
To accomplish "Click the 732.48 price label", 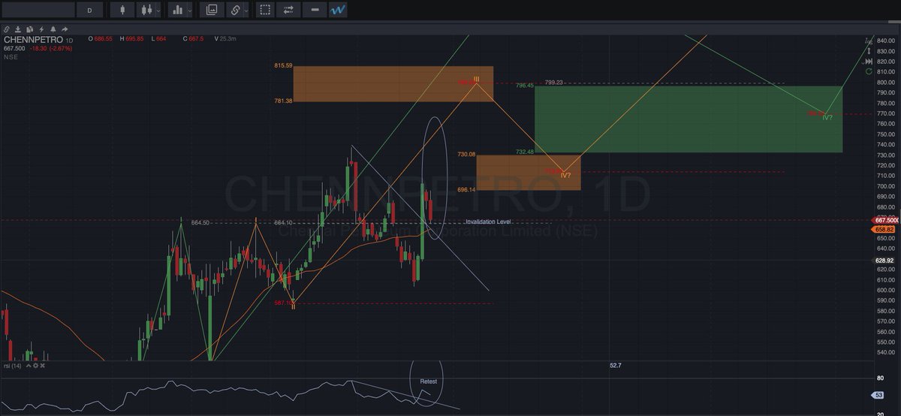I will coord(525,152).
